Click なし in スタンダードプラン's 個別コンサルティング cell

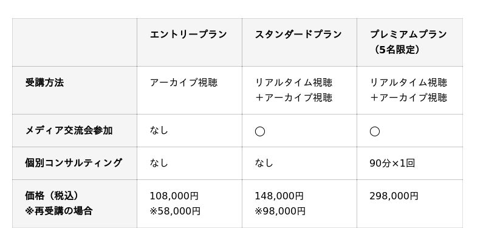(264, 163)
